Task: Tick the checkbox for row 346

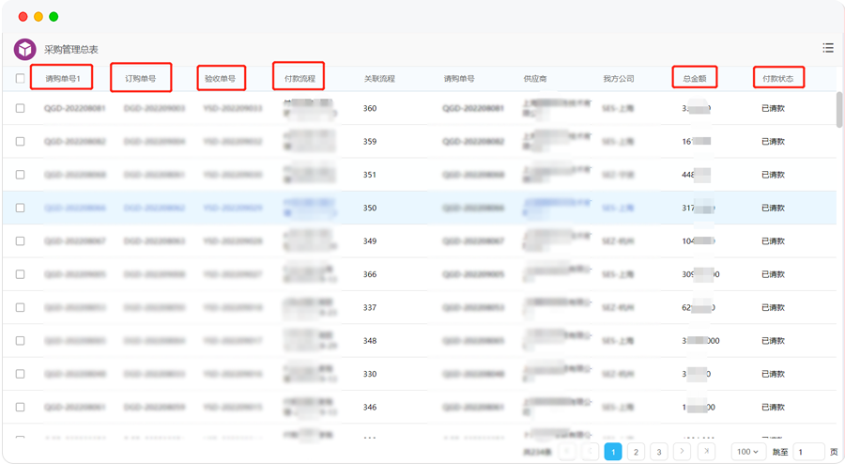Action: coord(20,407)
